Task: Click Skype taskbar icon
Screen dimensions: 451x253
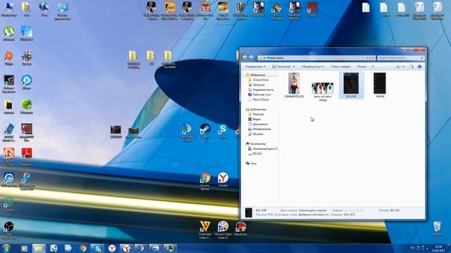Action: (98, 248)
